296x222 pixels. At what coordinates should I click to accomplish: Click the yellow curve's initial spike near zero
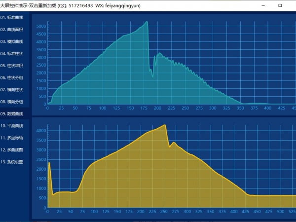pyautogui.click(x=49, y=162)
